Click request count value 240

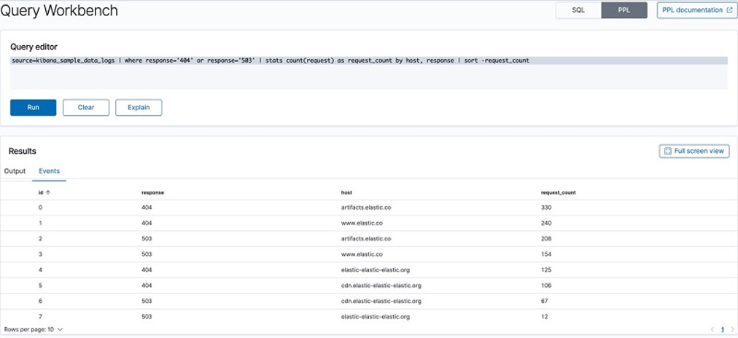(x=546, y=223)
